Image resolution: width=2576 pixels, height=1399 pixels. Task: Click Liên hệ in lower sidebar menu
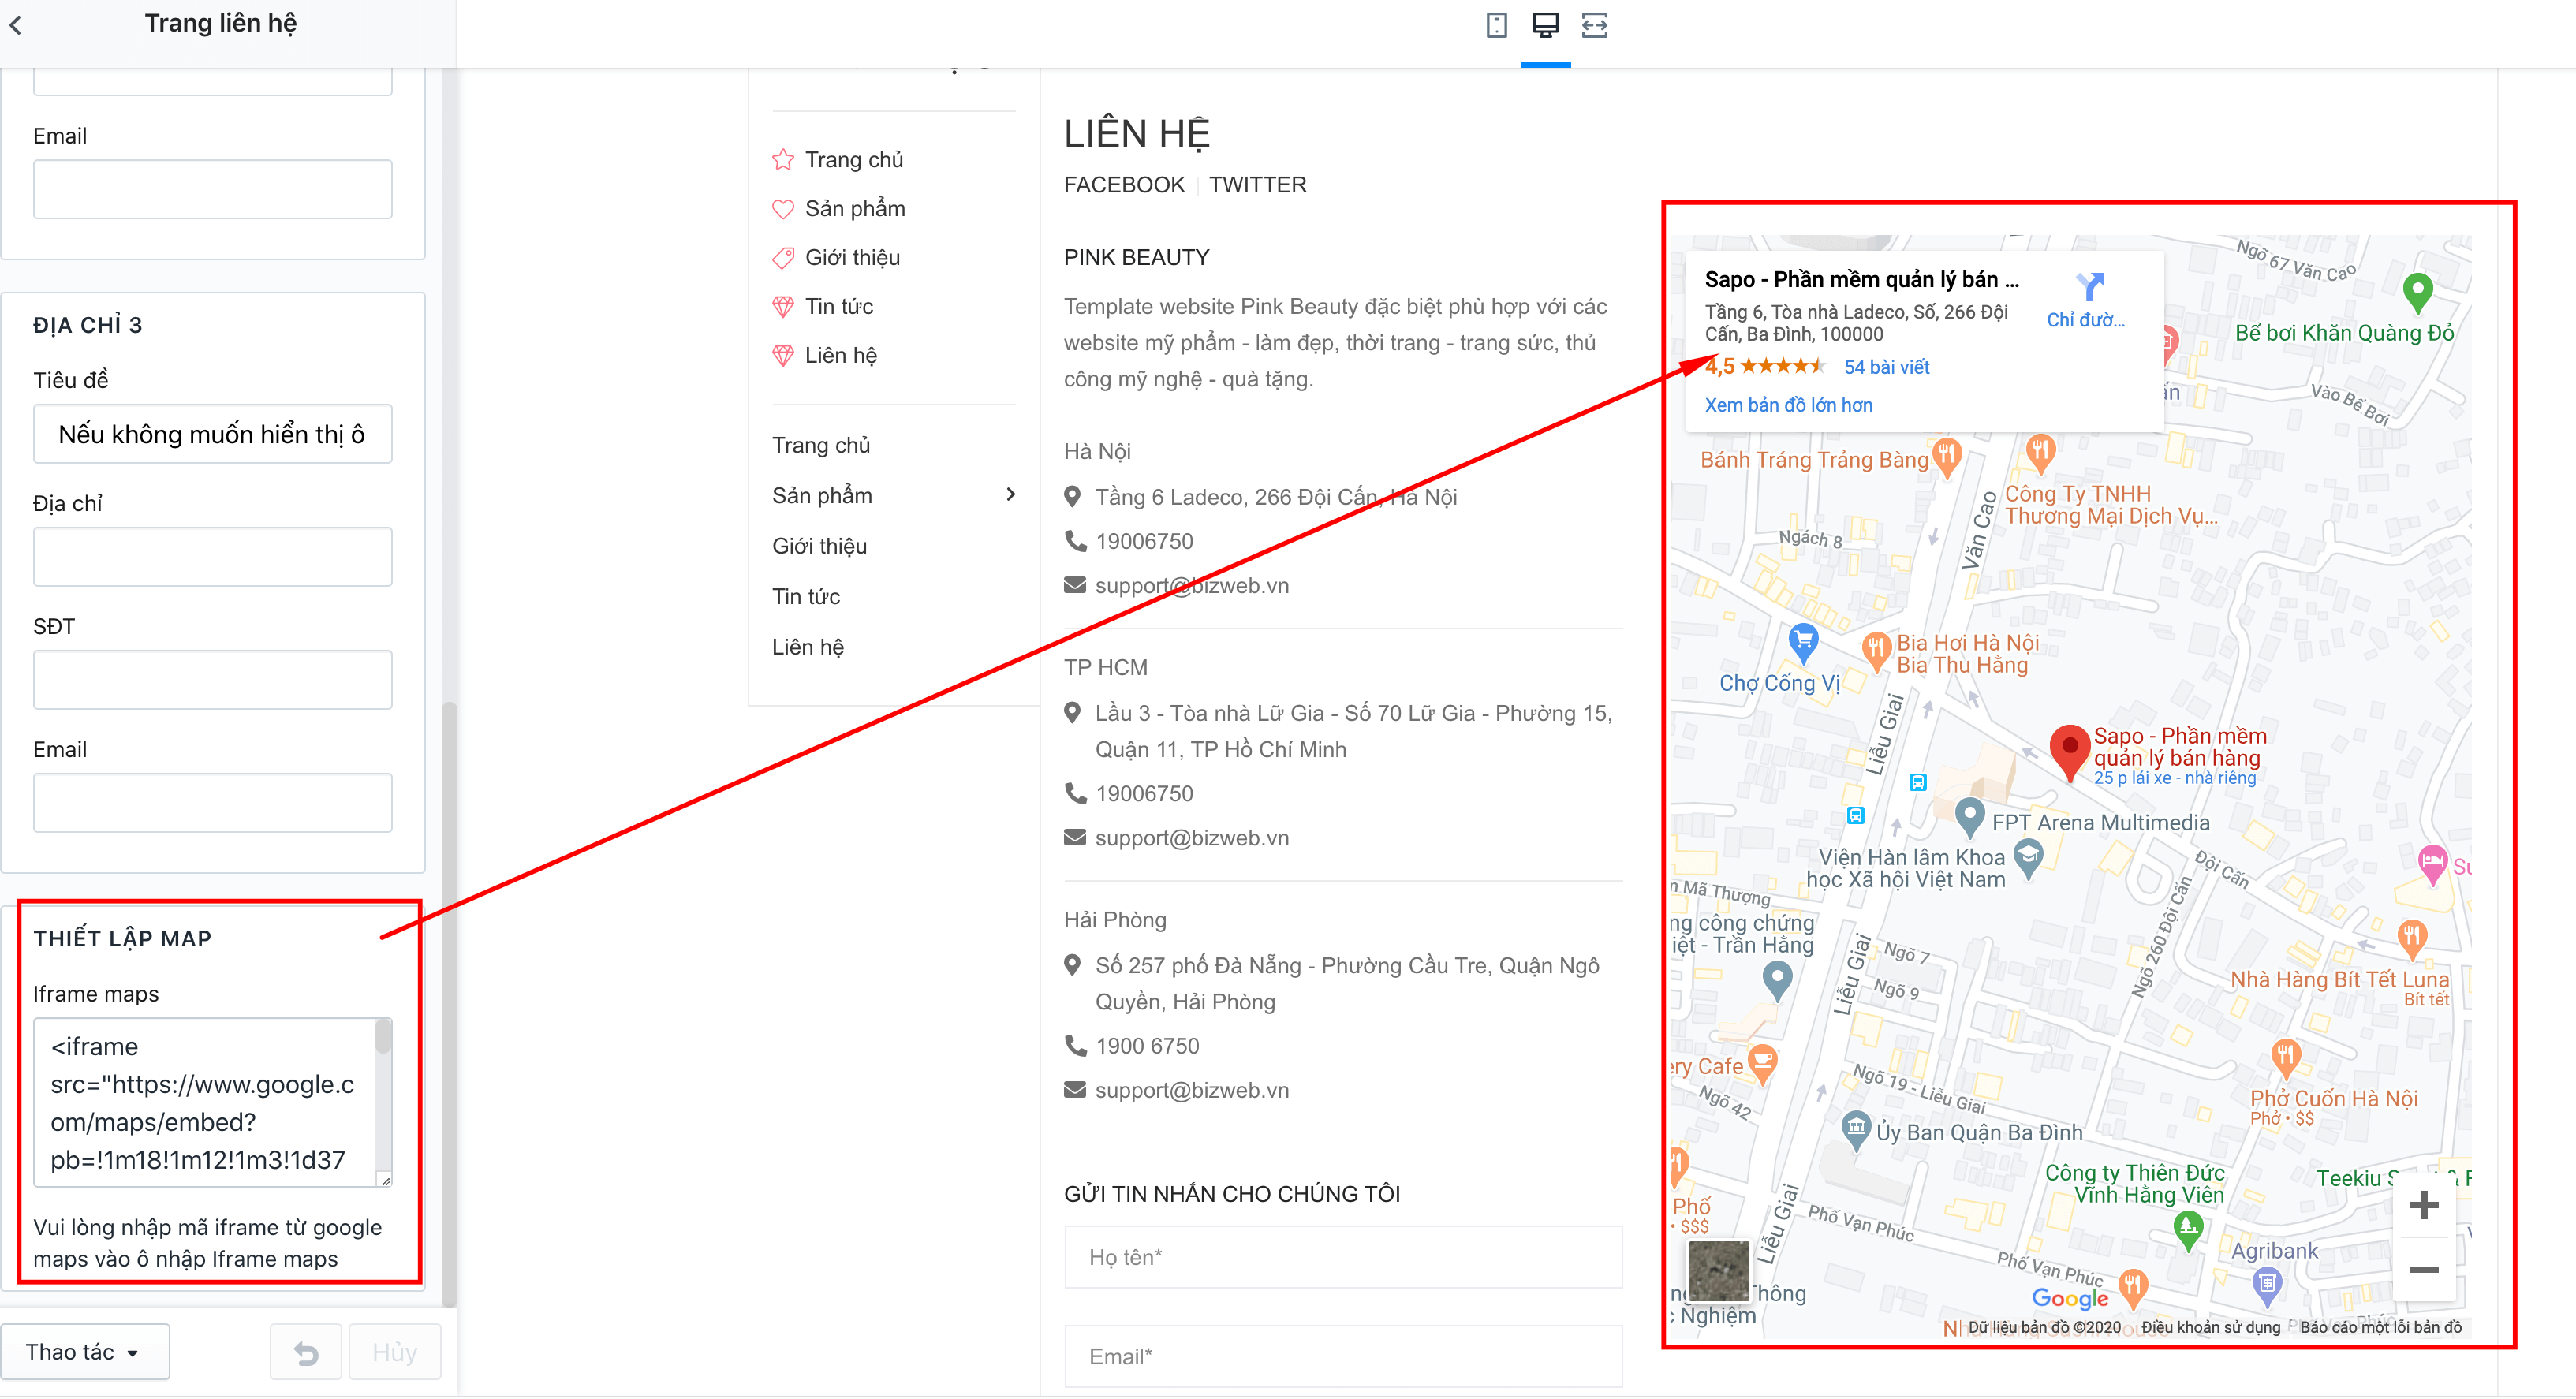click(807, 647)
